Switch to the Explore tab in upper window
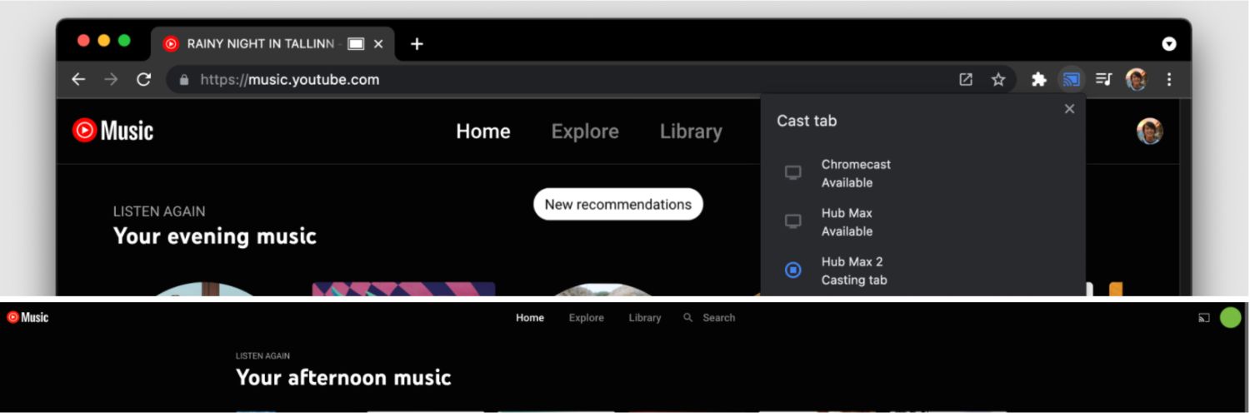 click(585, 132)
